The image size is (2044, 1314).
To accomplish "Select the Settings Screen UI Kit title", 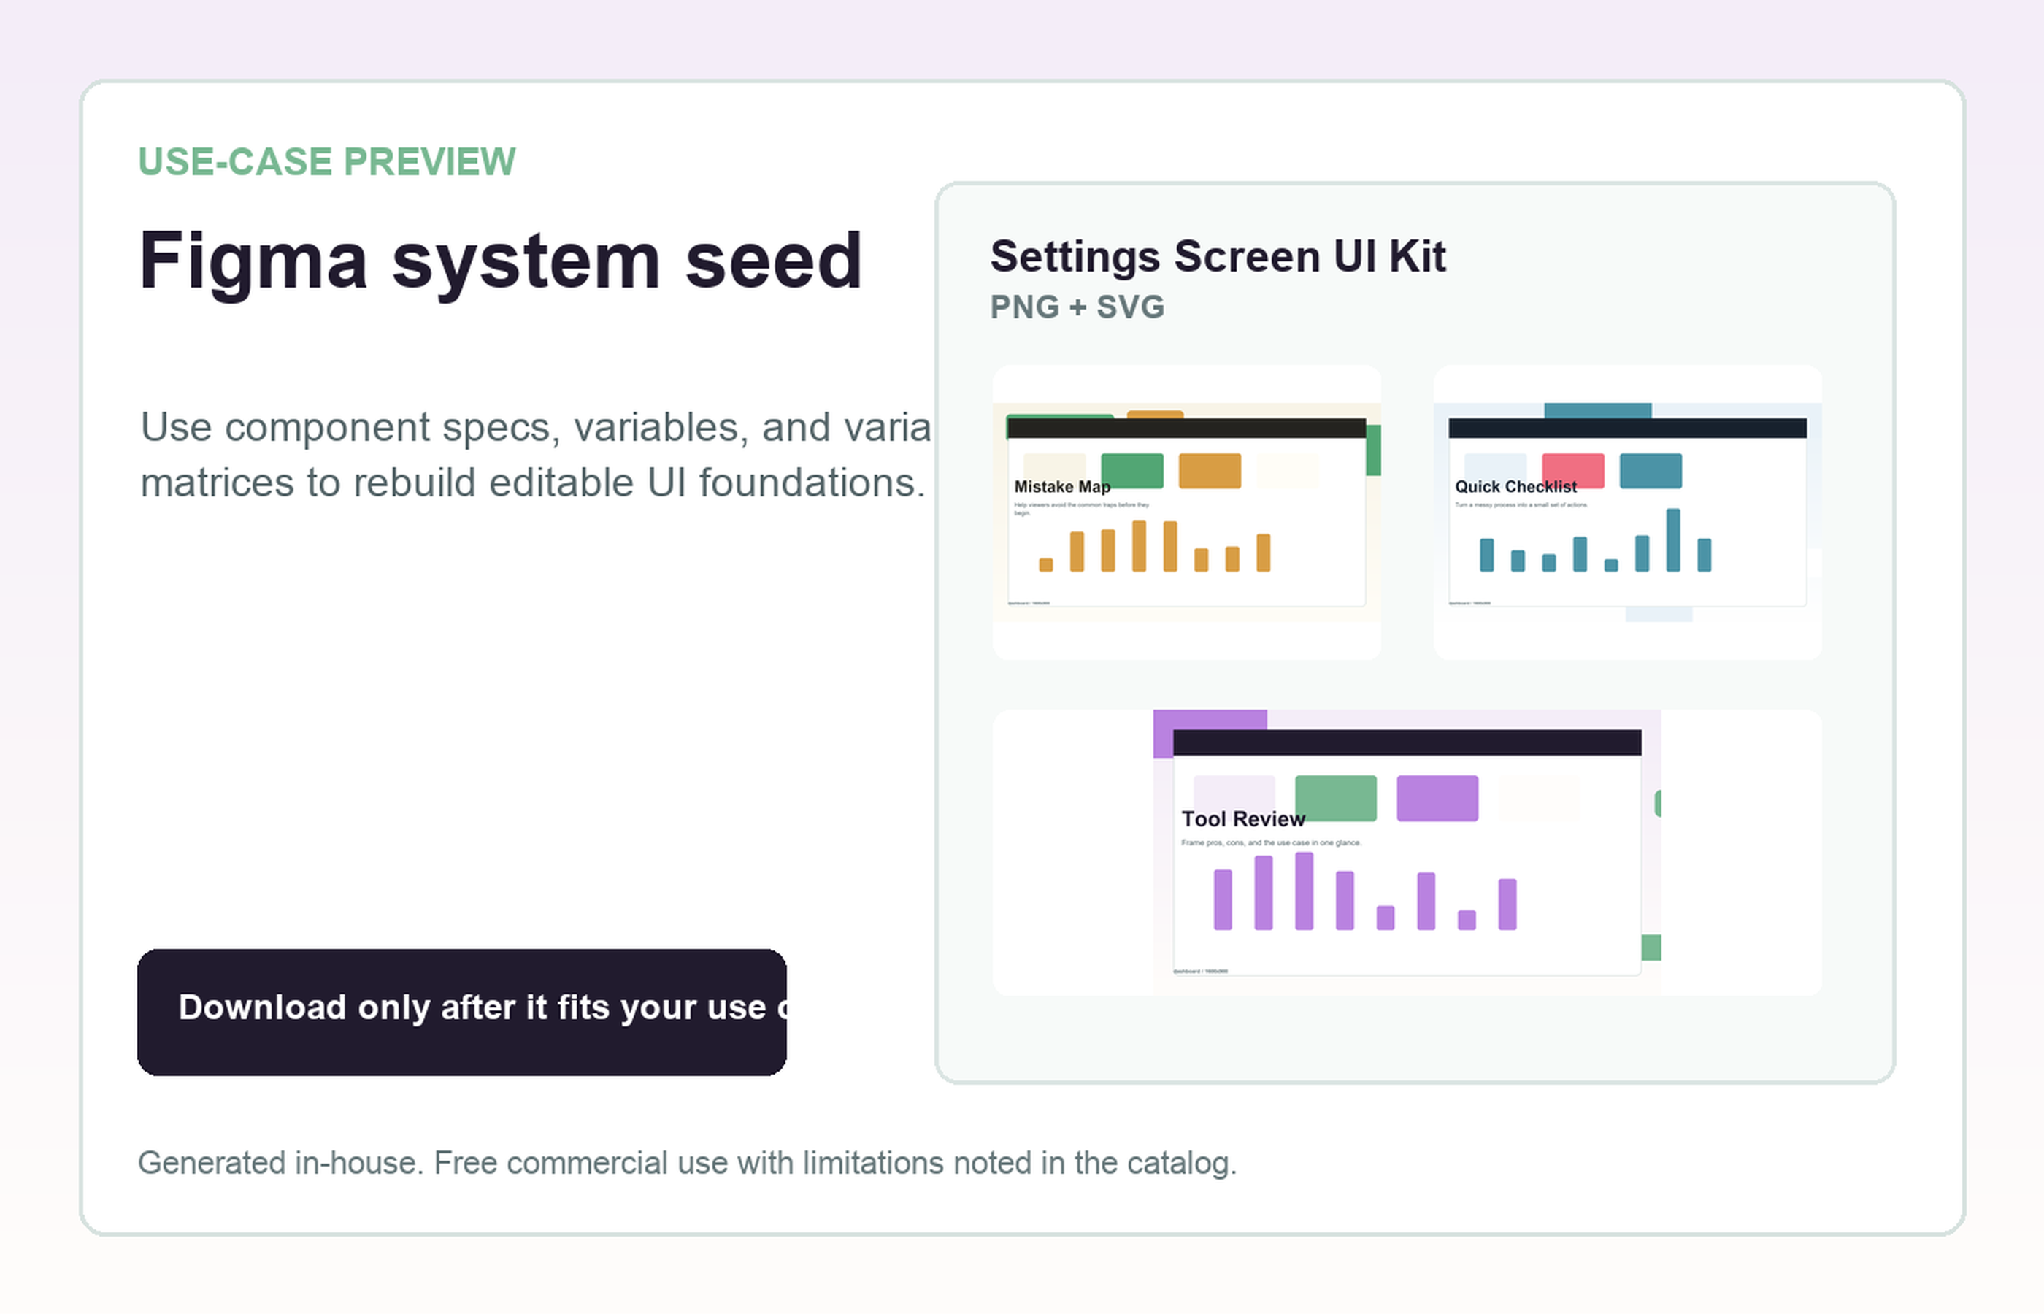I will (1218, 256).
